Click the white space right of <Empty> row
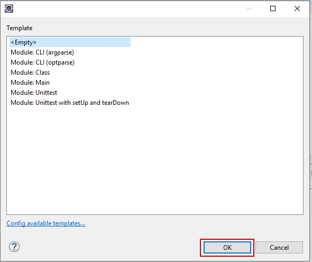Viewport: 312px width, 262px height. pyautogui.click(x=216, y=42)
